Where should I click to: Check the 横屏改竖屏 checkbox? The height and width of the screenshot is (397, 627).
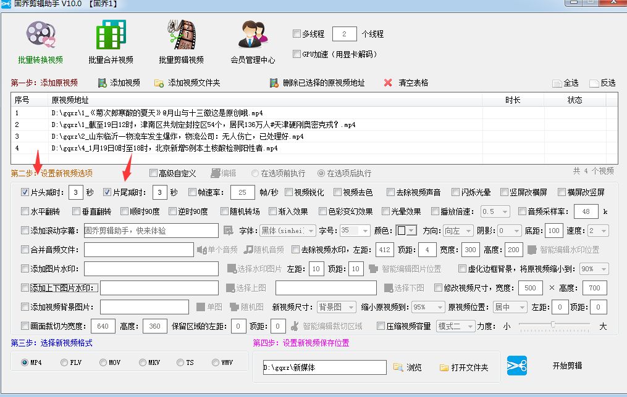point(562,192)
